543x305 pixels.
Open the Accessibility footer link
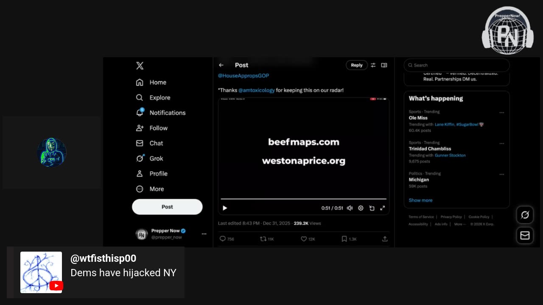tap(418, 224)
